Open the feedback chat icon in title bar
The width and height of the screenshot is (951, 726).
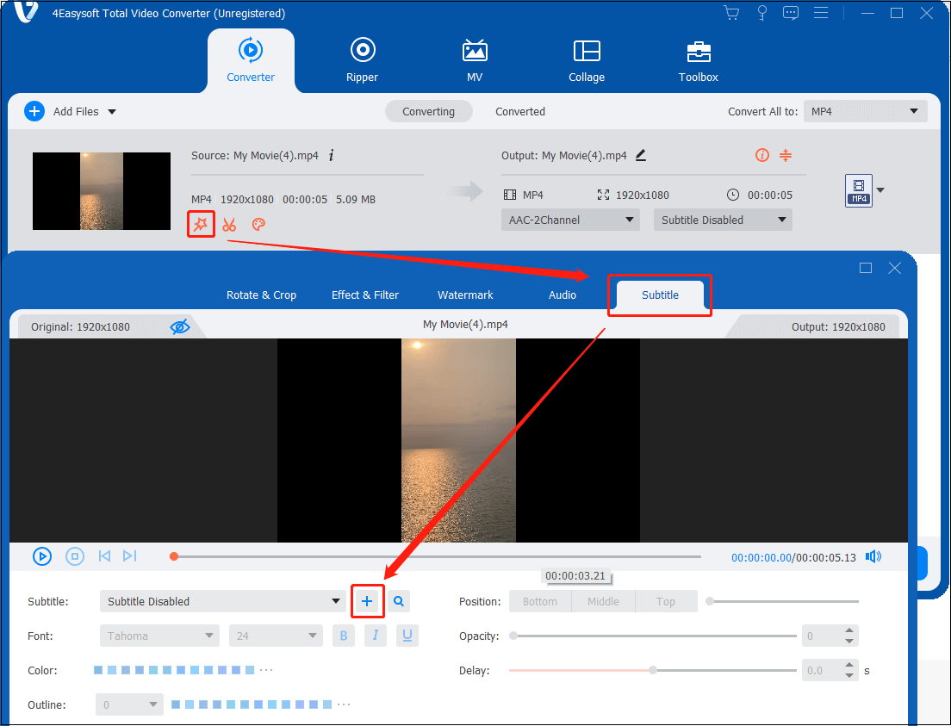click(x=790, y=13)
